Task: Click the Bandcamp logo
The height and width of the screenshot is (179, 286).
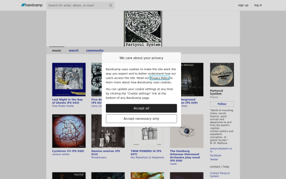Action: (x=32, y=5)
